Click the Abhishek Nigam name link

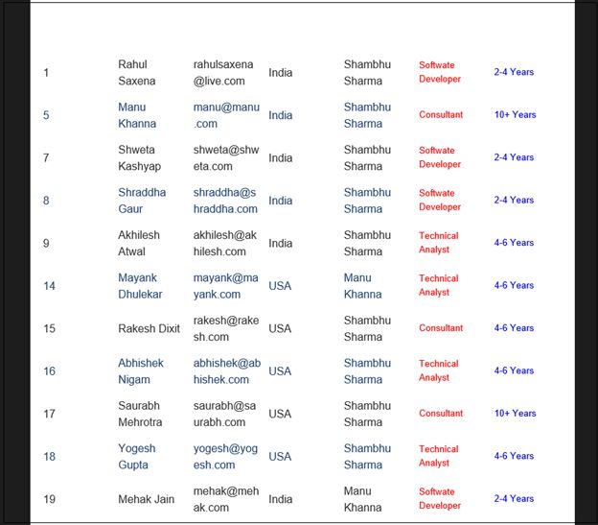[141, 370]
